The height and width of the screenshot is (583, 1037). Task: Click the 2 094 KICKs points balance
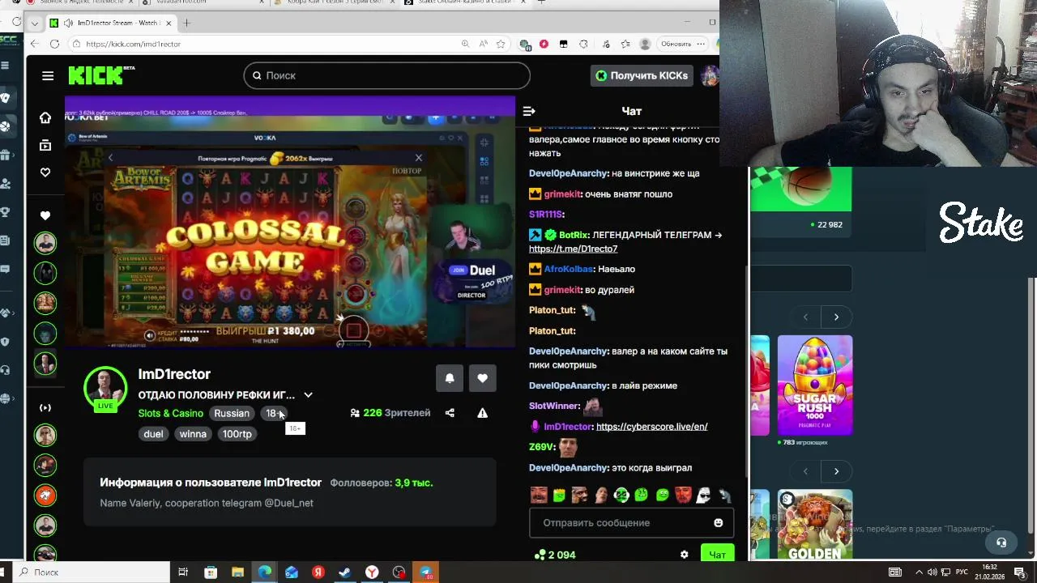pyautogui.click(x=555, y=555)
